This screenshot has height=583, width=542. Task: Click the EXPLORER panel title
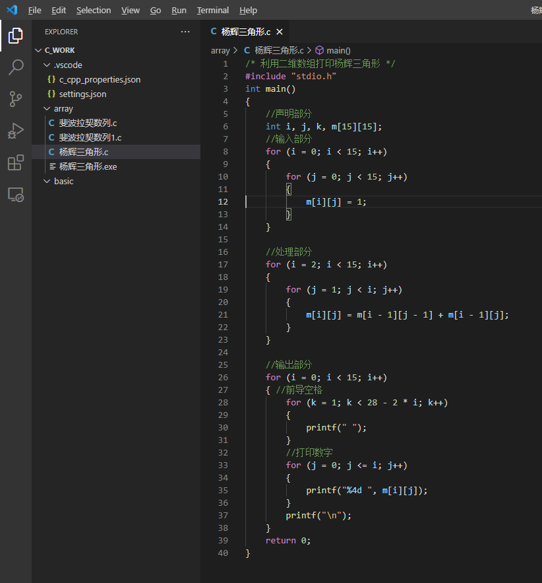pos(61,32)
